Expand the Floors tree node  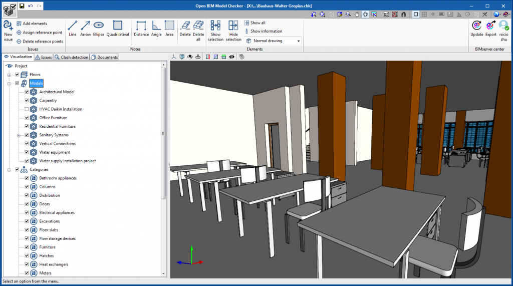9,75
